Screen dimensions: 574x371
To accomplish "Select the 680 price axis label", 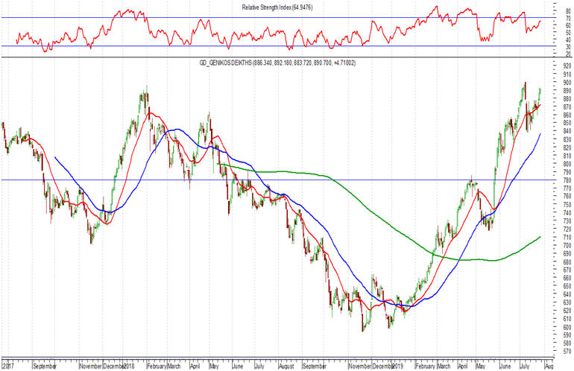I will click(x=567, y=262).
